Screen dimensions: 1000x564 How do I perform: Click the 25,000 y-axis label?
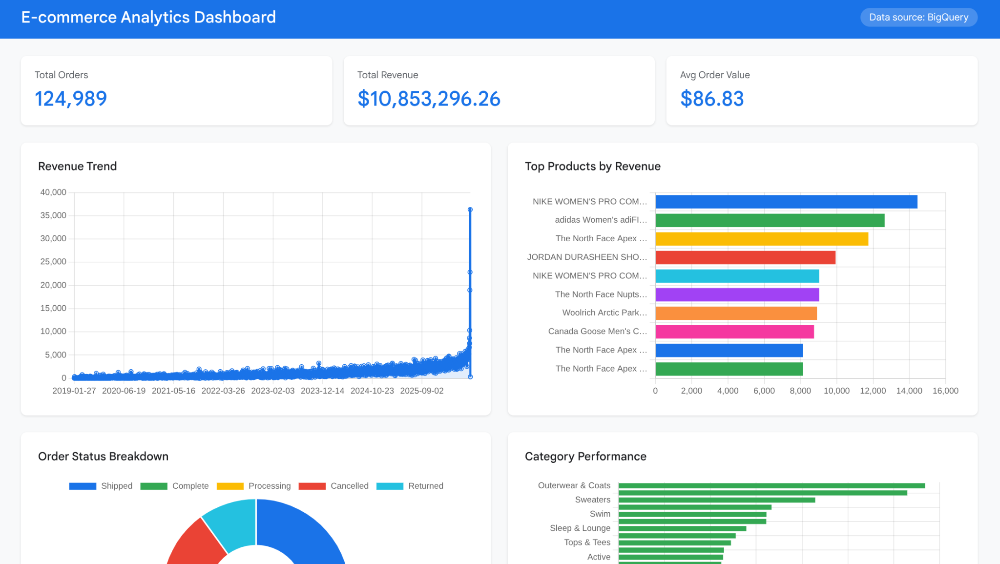click(x=53, y=262)
